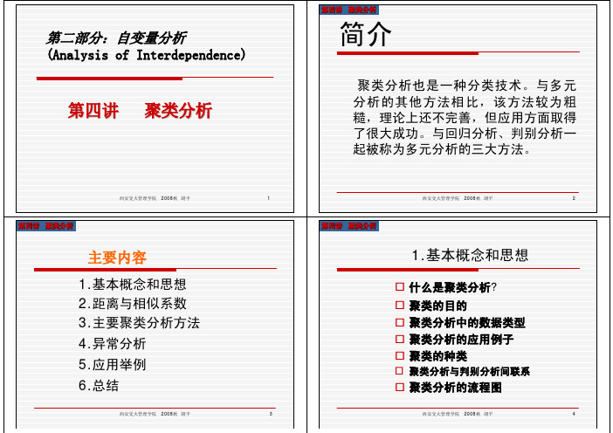Select the '(Analysis of Interdependence)' subtitle

pos(147,55)
